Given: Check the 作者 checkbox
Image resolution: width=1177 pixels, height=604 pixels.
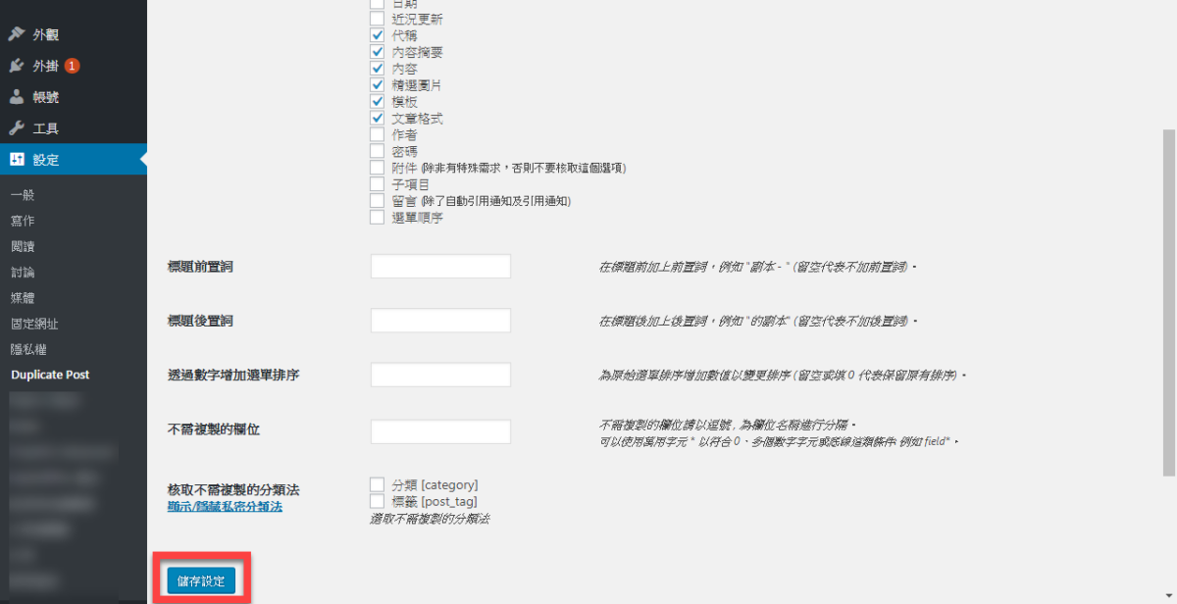Looking at the screenshot, I should pyautogui.click(x=377, y=135).
